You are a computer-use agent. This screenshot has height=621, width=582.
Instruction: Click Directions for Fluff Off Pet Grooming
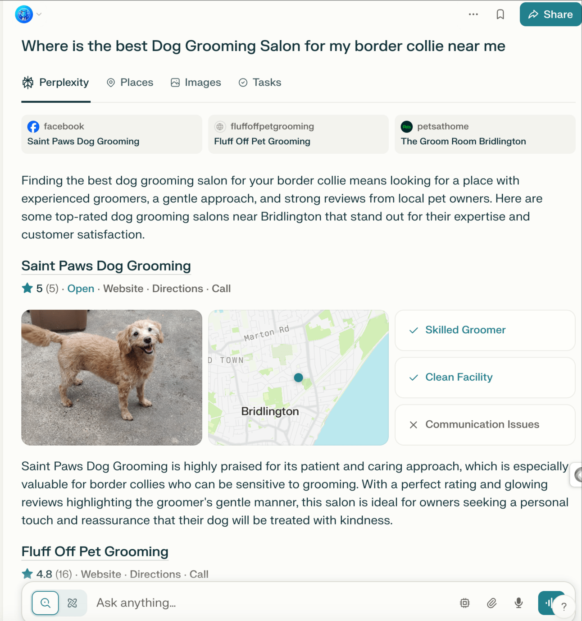pyautogui.click(x=155, y=574)
